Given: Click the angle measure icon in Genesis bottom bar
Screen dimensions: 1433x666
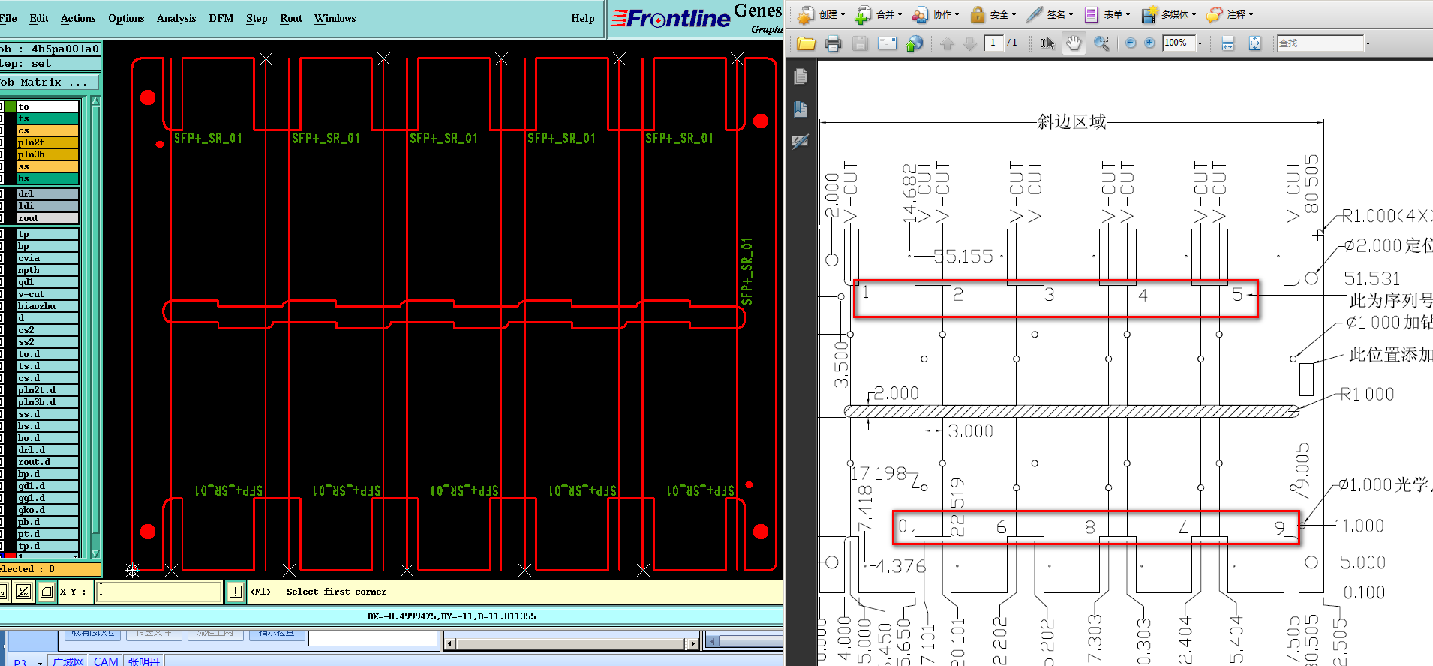Looking at the screenshot, I should coord(23,592).
